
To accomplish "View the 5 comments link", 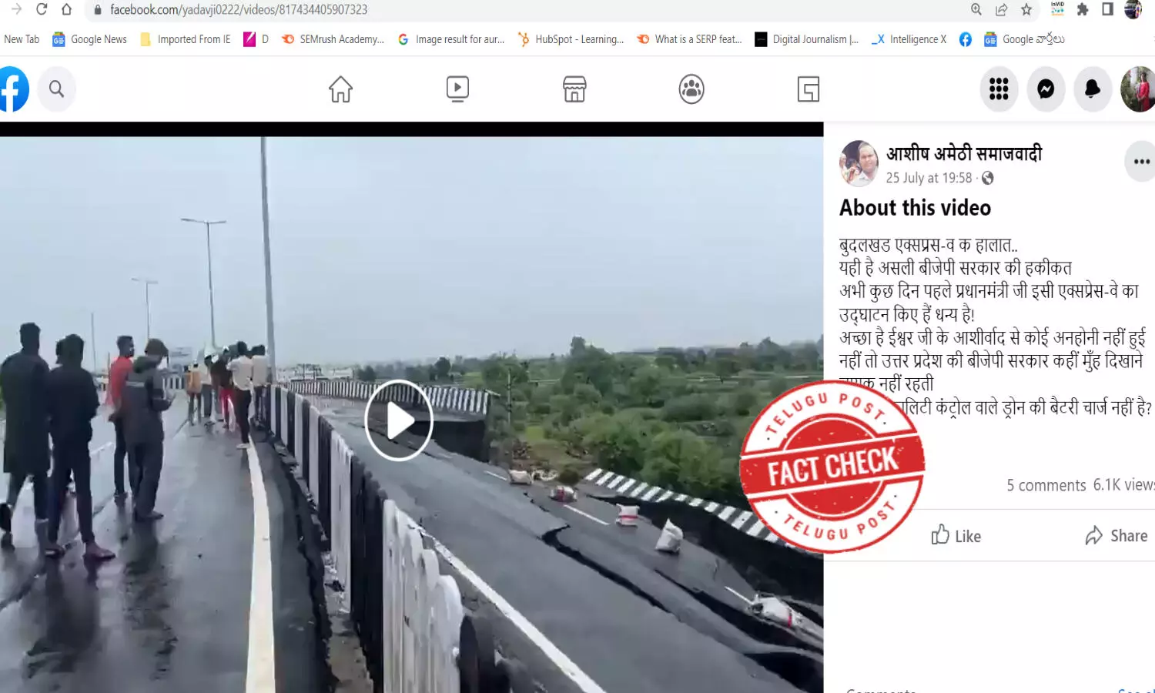I will point(1046,485).
